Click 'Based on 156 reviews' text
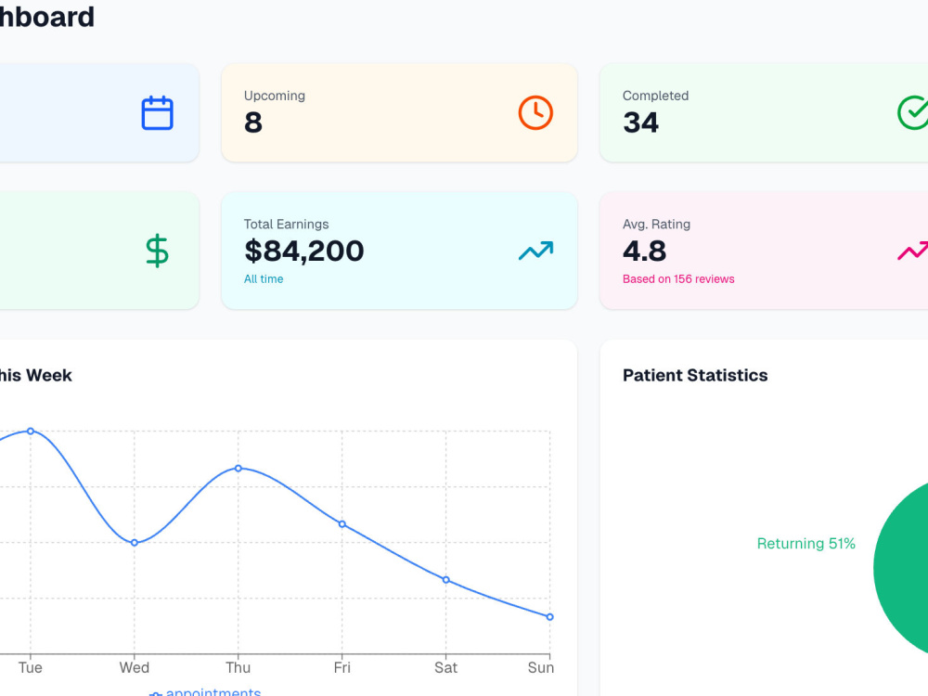Screen dimensions: 928x696 click(x=678, y=278)
